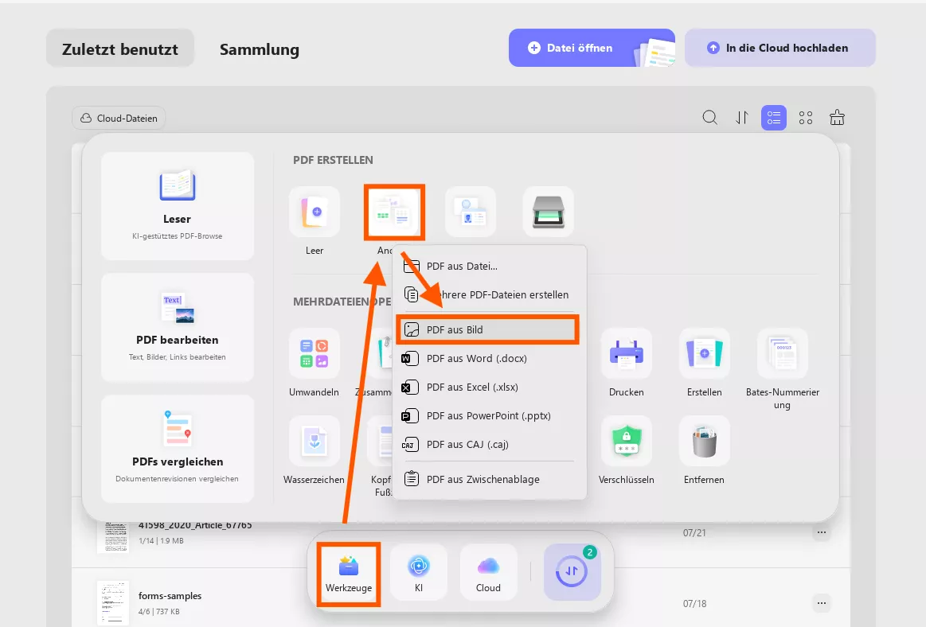Select list view layout icon

[774, 118]
